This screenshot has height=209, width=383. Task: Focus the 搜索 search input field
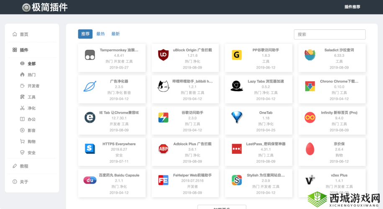(329, 34)
